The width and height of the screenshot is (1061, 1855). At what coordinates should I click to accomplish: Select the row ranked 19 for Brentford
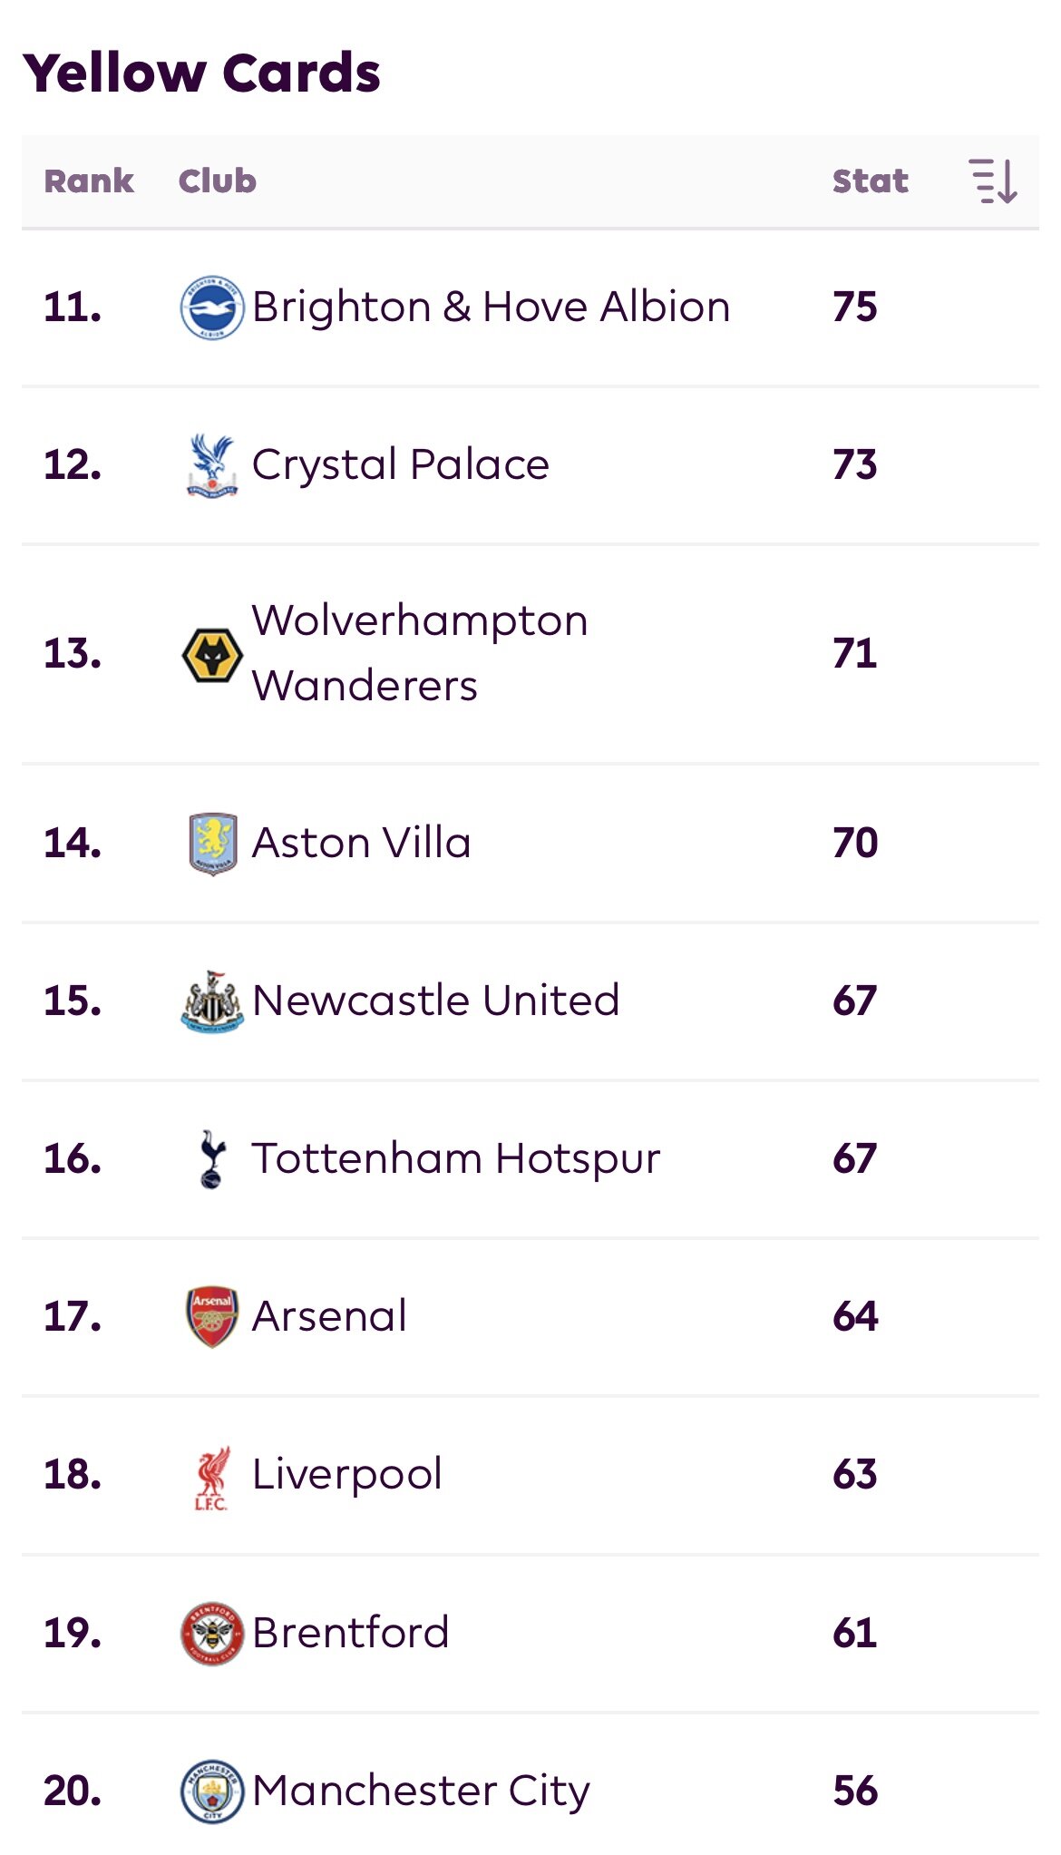tap(530, 1633)
